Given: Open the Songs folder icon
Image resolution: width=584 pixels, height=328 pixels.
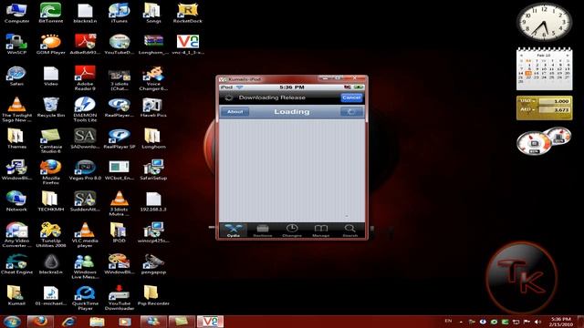Looking at the screenshot, I should (x=153, y=13).
